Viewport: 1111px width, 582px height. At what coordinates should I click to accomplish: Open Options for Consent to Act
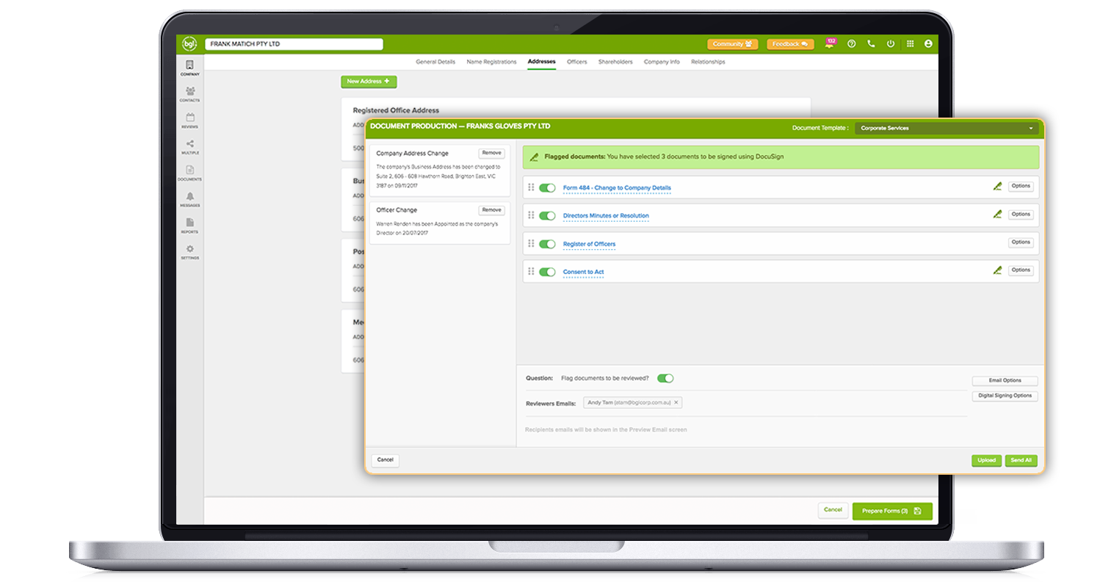point(1021,270)
